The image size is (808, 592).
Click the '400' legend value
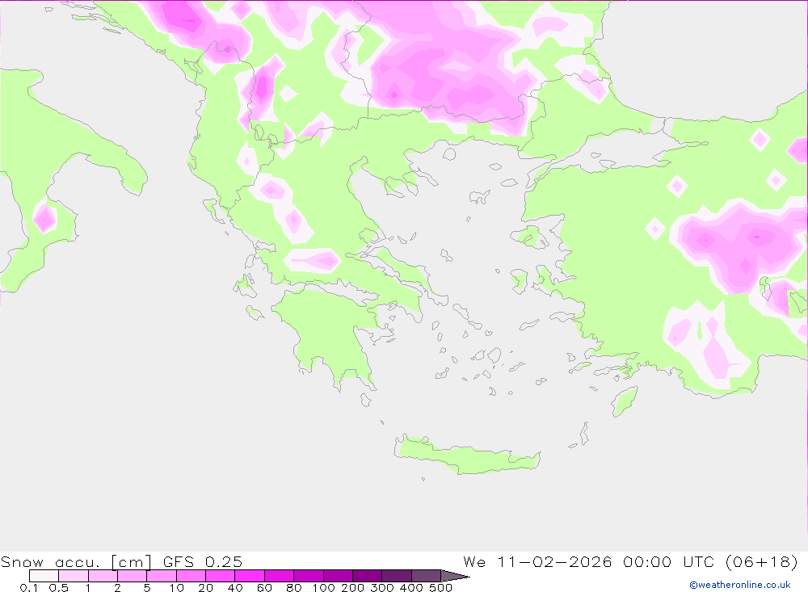coord(412,587)
